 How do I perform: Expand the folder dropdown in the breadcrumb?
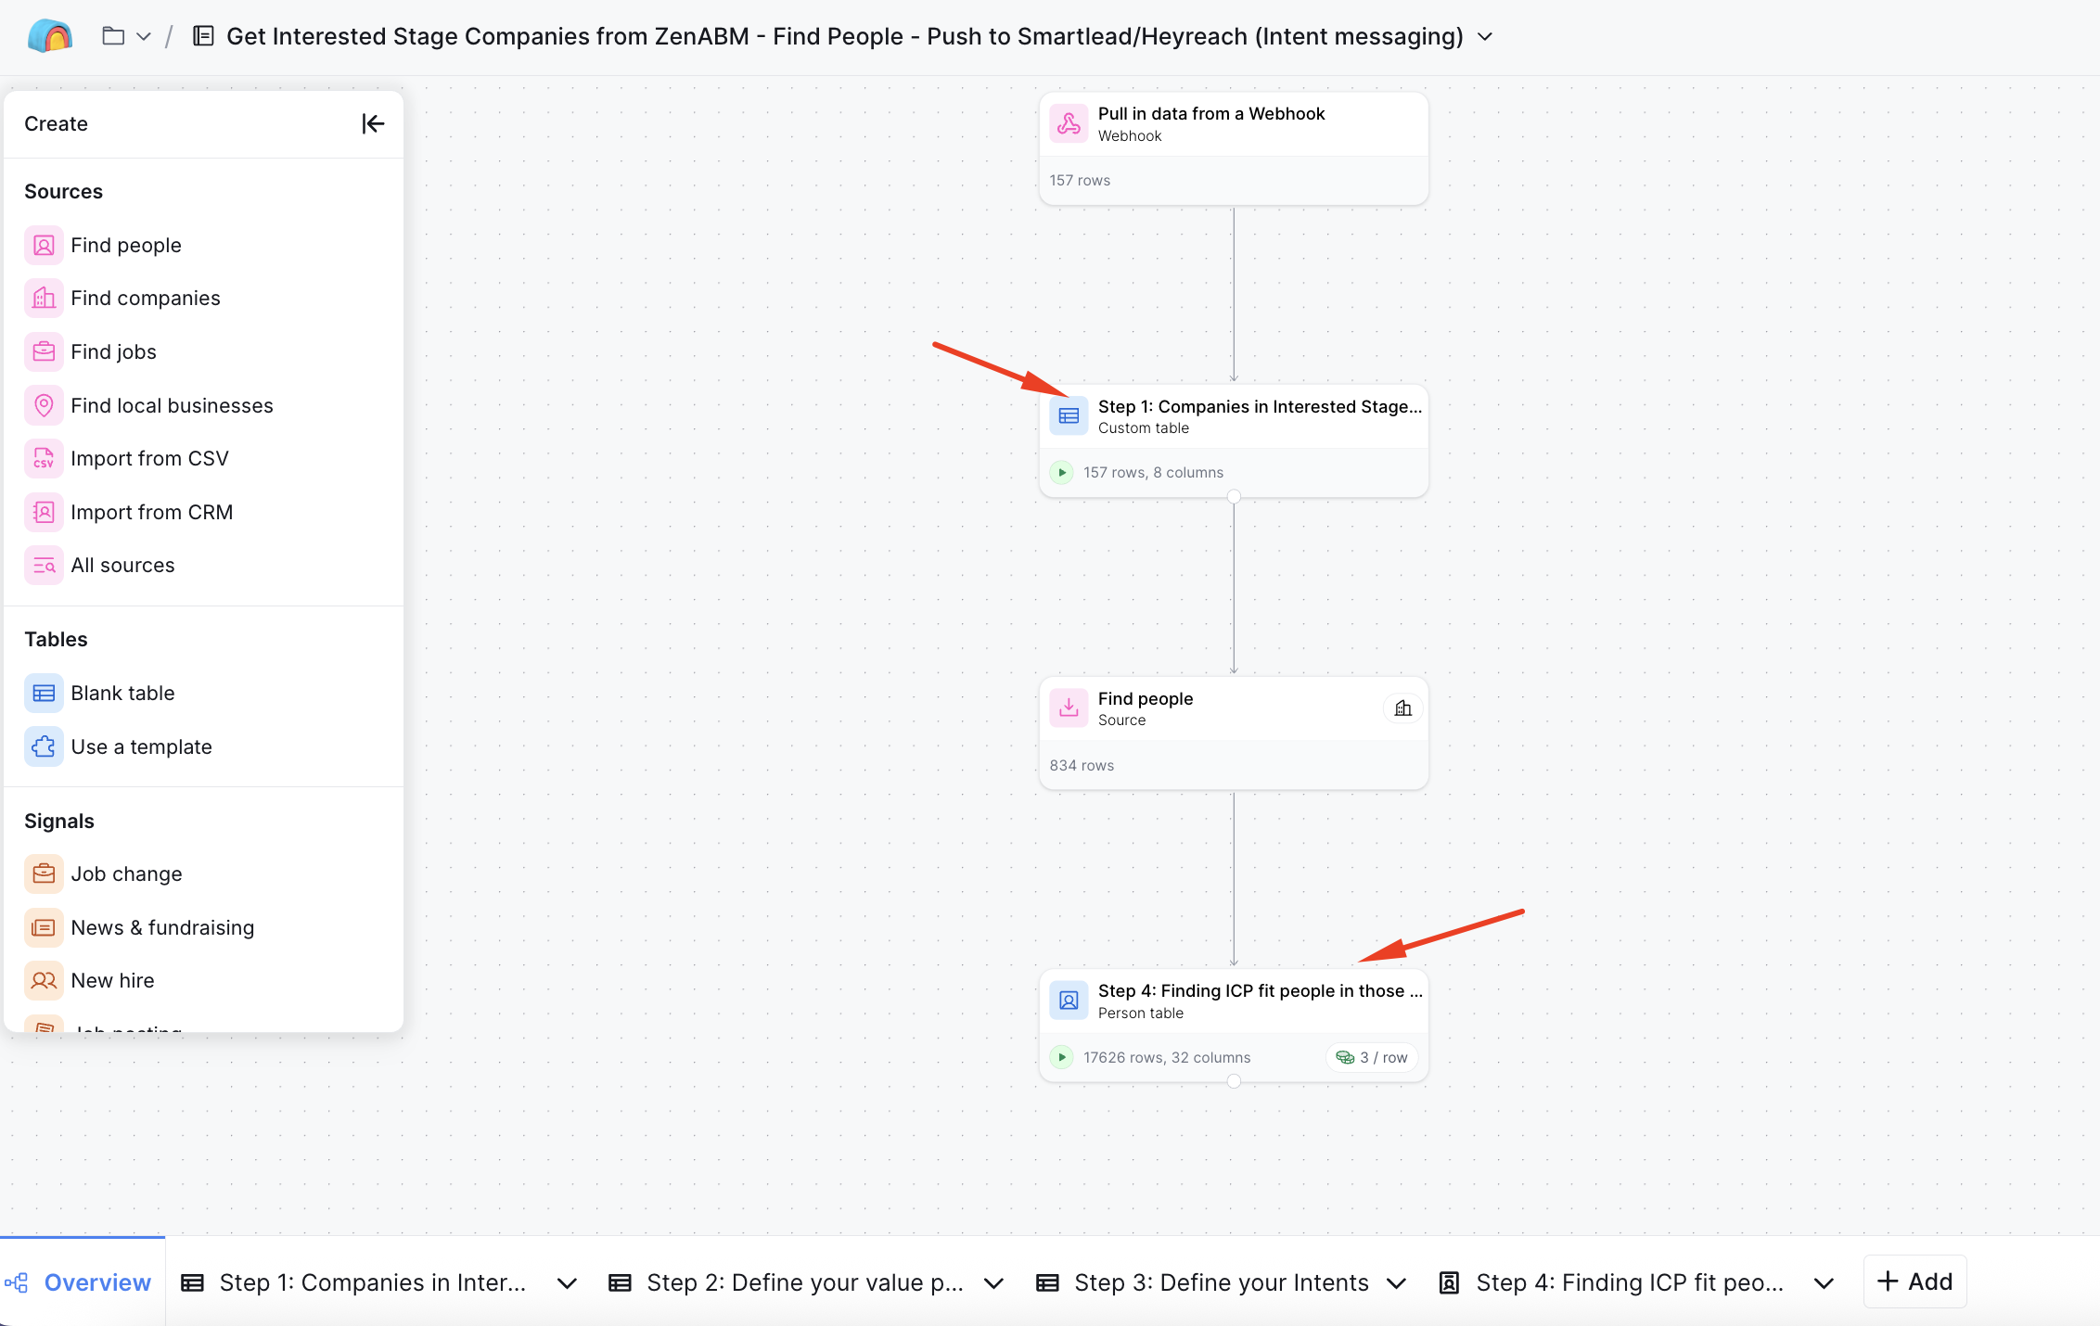click(x=143, y=36)
